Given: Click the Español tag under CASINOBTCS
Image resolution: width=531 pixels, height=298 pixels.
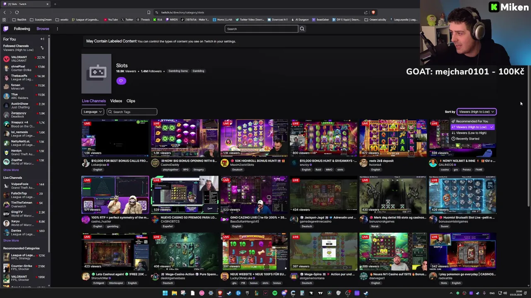Looking at the screenshot, I should pyautogui.click(x=168, y=226).
